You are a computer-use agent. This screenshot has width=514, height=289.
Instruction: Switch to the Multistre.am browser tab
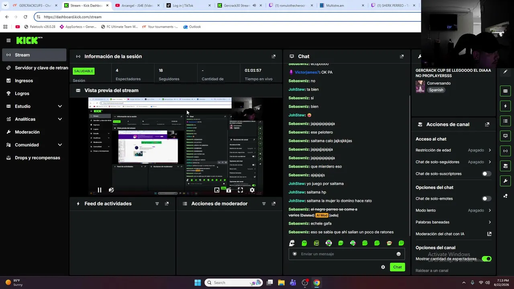point(342,6)
